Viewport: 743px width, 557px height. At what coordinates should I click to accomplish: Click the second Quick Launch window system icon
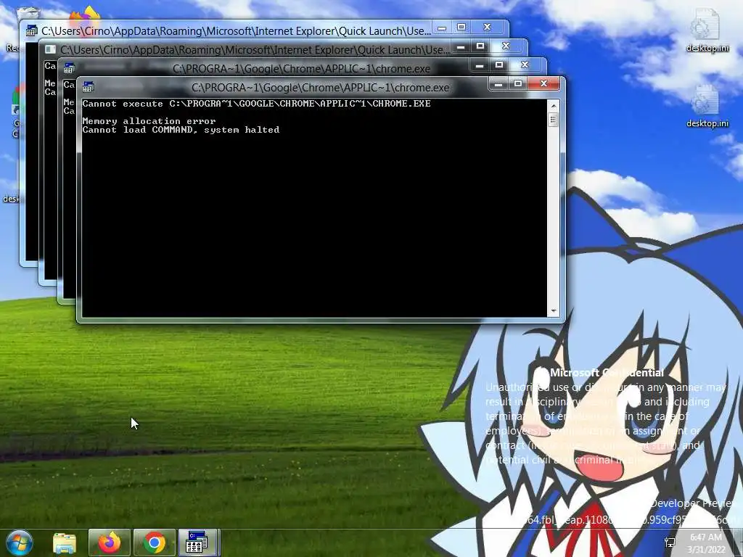click(50, 49)
